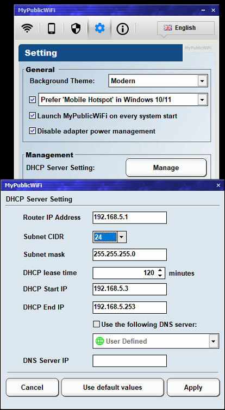The width and height of the screenshot is (225, 410).
Task: Open the security shield tab icon
Action: coord(76,28)
